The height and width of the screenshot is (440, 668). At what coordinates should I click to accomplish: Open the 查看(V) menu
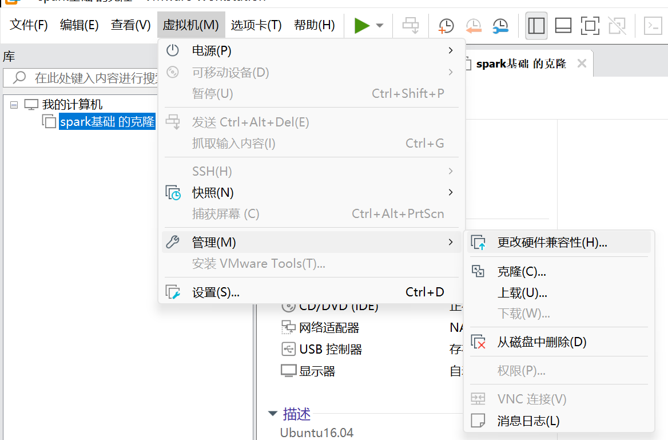tap(130, 25)
